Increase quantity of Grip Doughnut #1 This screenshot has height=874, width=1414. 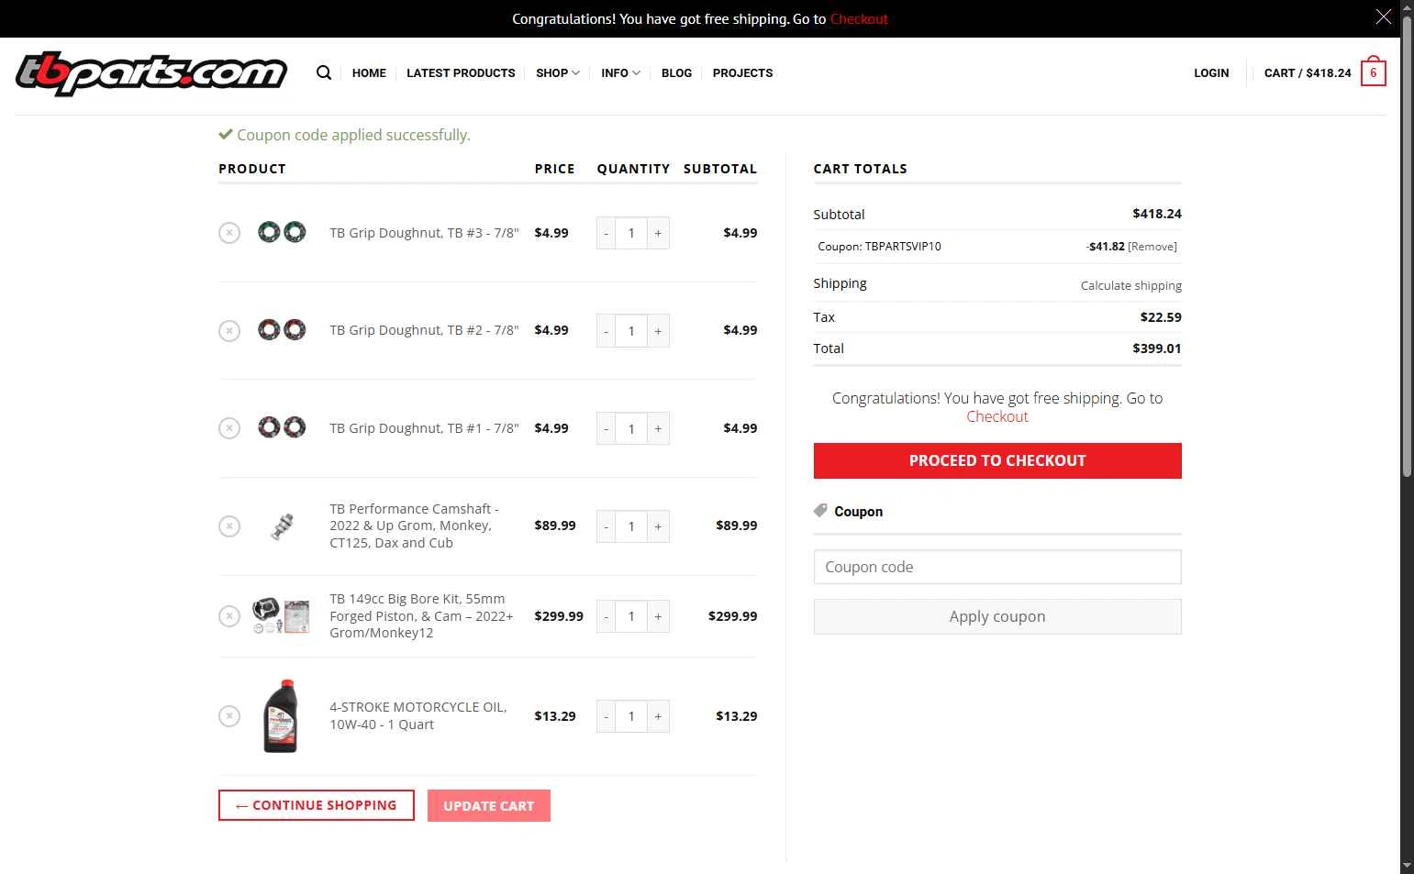(658, 429)
